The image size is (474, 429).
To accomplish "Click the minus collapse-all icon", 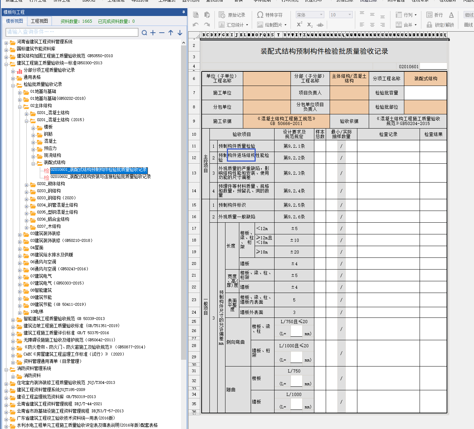I will coord(162,33).
